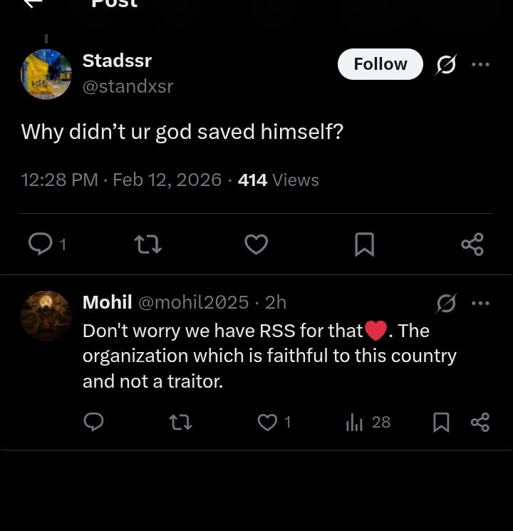This screenshot has width=513, height=531.
Task: Repost Mohil's reply
Action: [x=181, y=422]
